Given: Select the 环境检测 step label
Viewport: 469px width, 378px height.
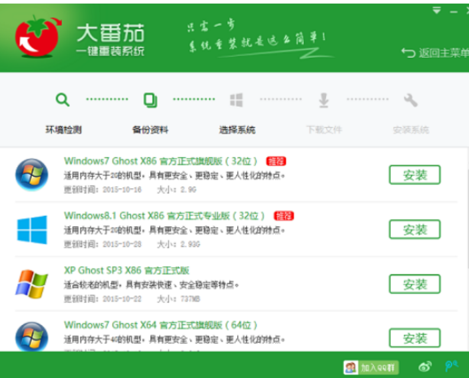Looking at the screenshot, I should pyautogui.click(x=63, y=130).
